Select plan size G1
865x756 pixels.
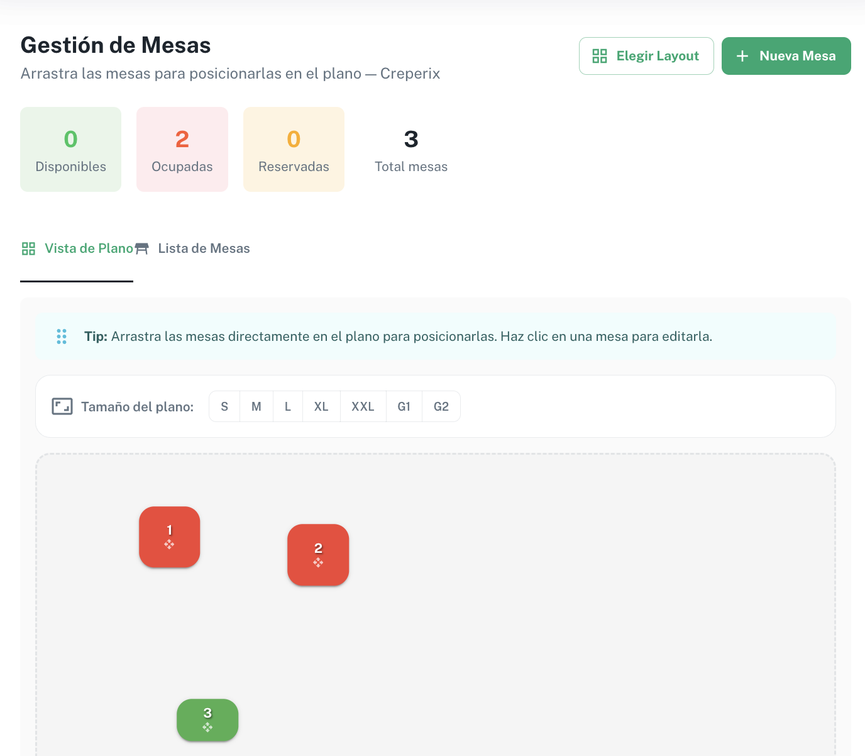click(x=404, y=406)
